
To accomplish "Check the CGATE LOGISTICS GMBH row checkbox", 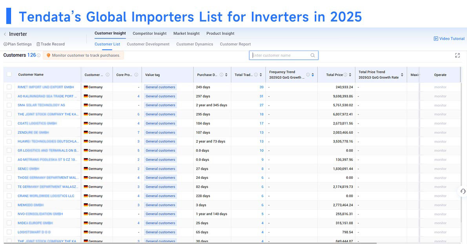I will pos(9,123).
